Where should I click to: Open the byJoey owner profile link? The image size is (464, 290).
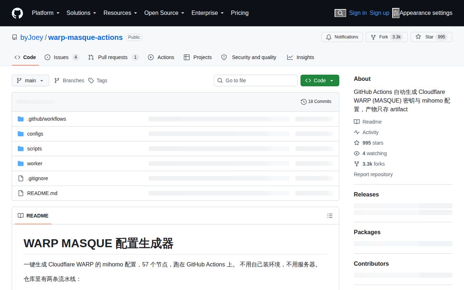(x=32, y=37)
